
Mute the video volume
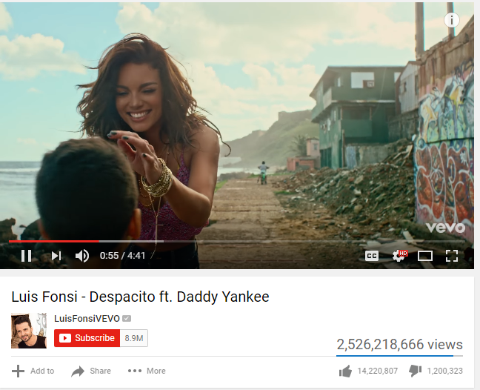click(81, 256)
